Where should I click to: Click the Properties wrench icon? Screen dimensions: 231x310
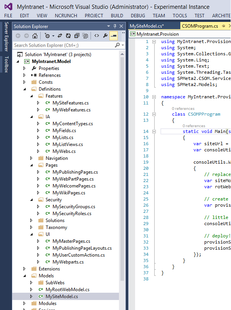105,36
